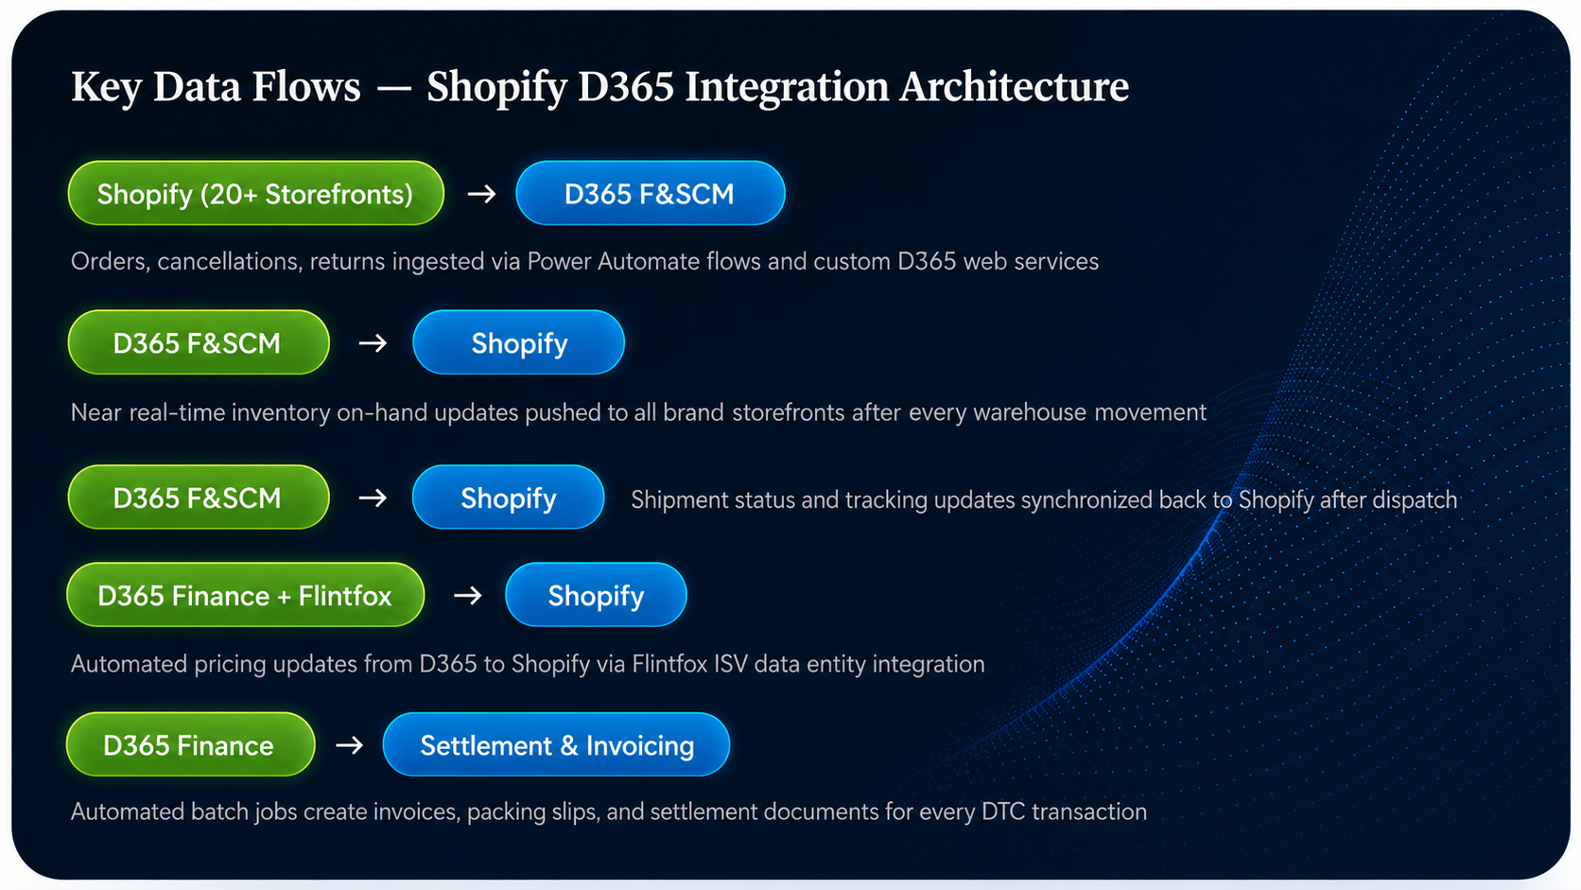Select the blue D365 F&SCM pill
The width and height of the screenshot is (1581, 890).
651,193
